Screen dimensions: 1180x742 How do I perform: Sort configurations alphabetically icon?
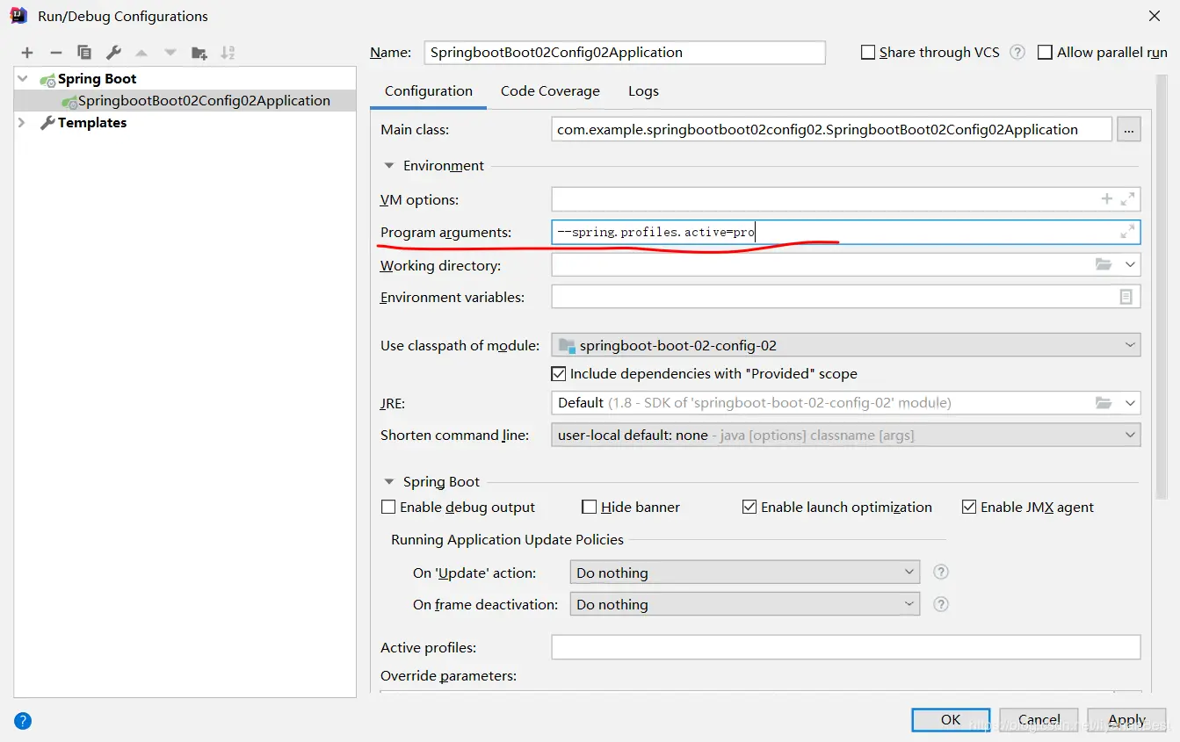[x=228, y=53]
